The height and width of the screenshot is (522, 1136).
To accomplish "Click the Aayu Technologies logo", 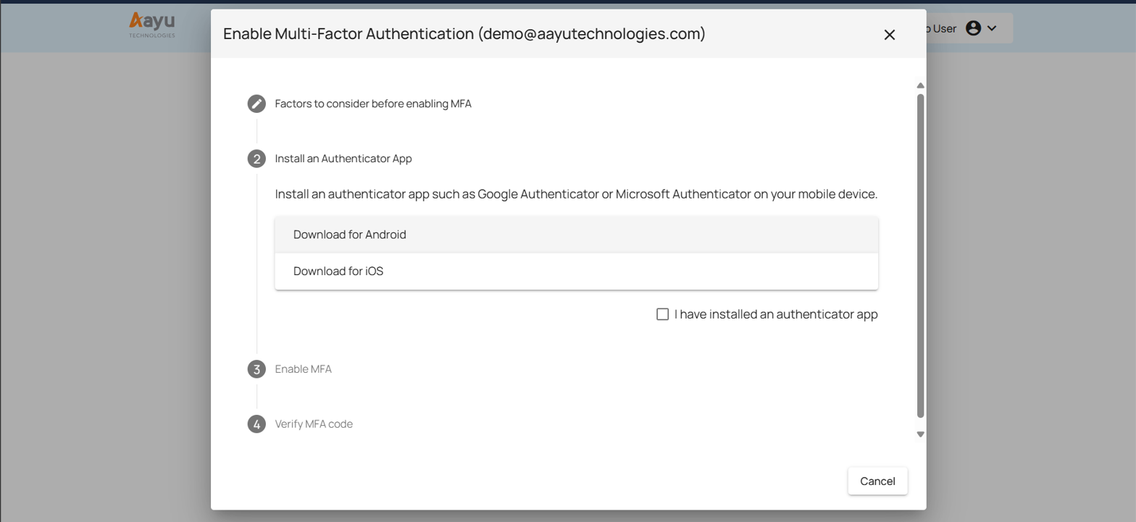I will (x=152, y=25).
